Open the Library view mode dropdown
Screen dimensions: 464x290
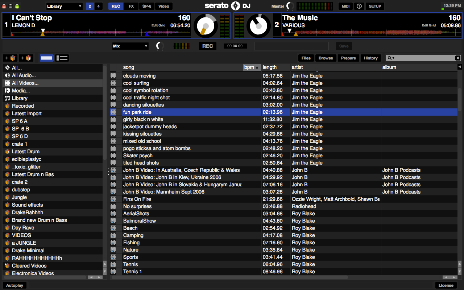[65, 6]
